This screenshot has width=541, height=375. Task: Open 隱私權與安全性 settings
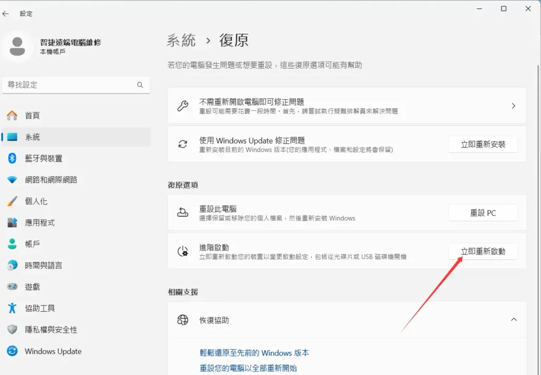76,330
